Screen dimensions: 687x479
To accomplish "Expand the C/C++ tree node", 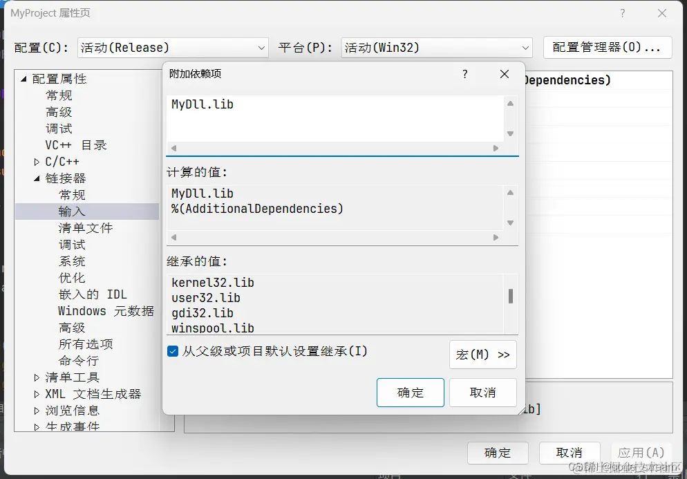I will [x=37, y=162].
